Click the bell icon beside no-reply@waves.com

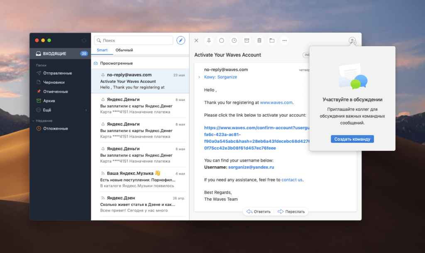click(x=103, y=75)
